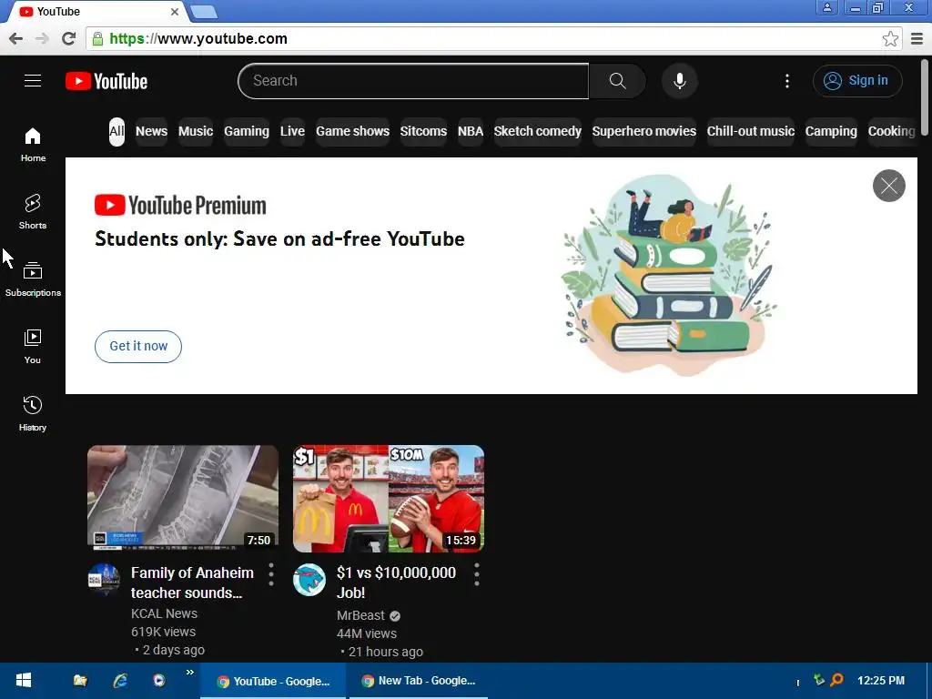Screen dimensions: 932x699
Task: Click the magnifying glass search button
Action: pyautogui.click(x=618, y=81)
